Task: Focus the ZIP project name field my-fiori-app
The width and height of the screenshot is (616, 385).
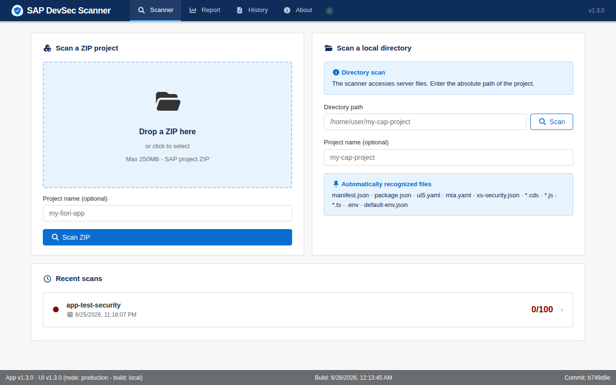Action: pos(167,213)
